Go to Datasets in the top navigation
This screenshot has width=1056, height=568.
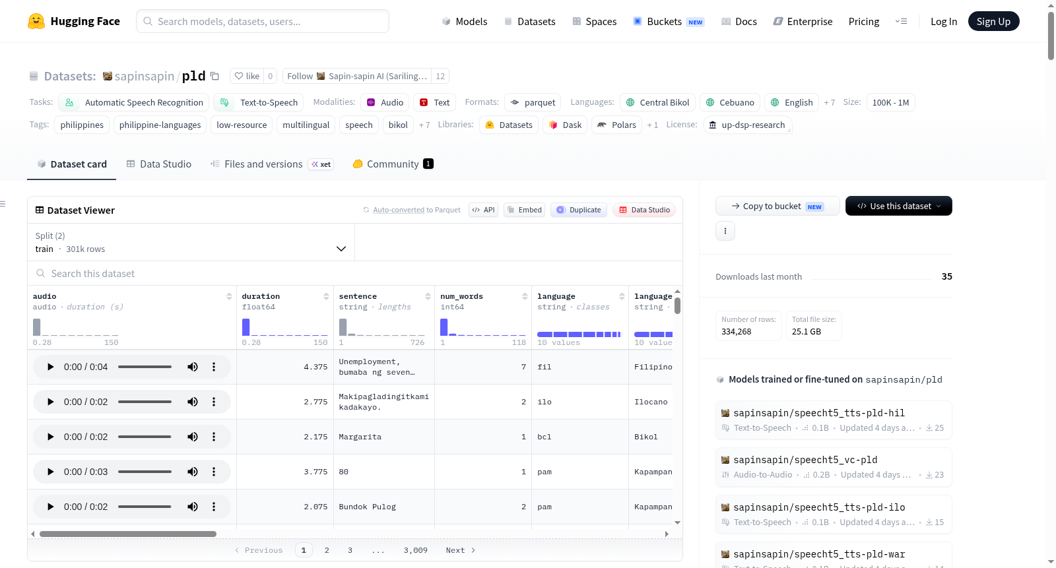click(x=530, y=21)
